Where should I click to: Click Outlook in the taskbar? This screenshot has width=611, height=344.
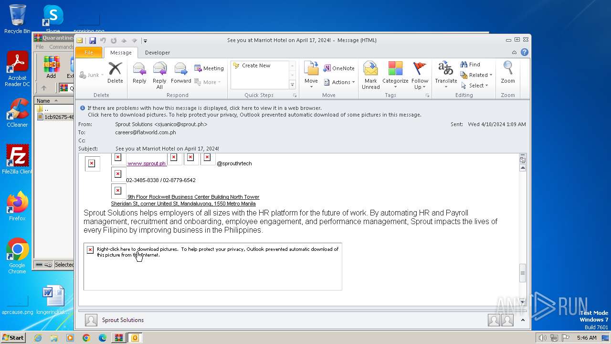click(135, 338)
